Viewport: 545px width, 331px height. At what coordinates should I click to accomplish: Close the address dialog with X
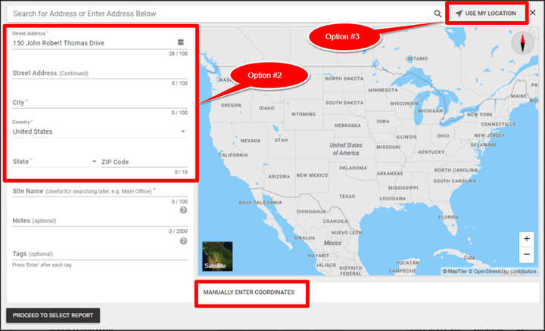[533, 13]
